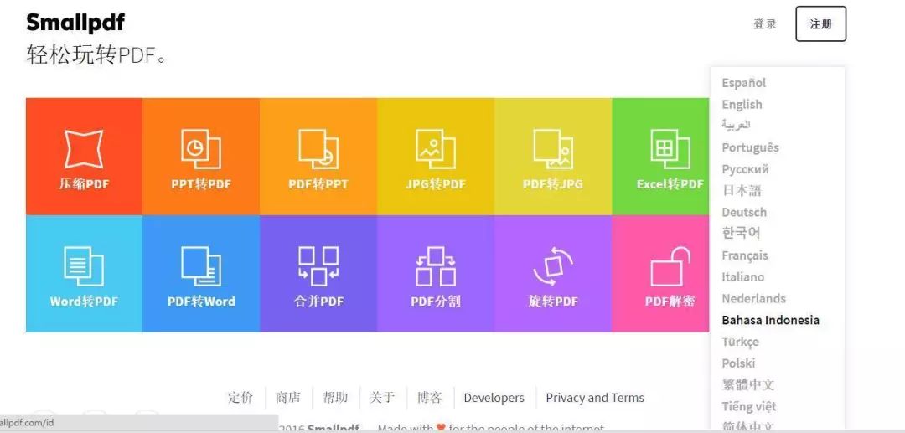Open the 定价 pricing footer link
Viewport: 905px width, 433px height.
(240, 397)
